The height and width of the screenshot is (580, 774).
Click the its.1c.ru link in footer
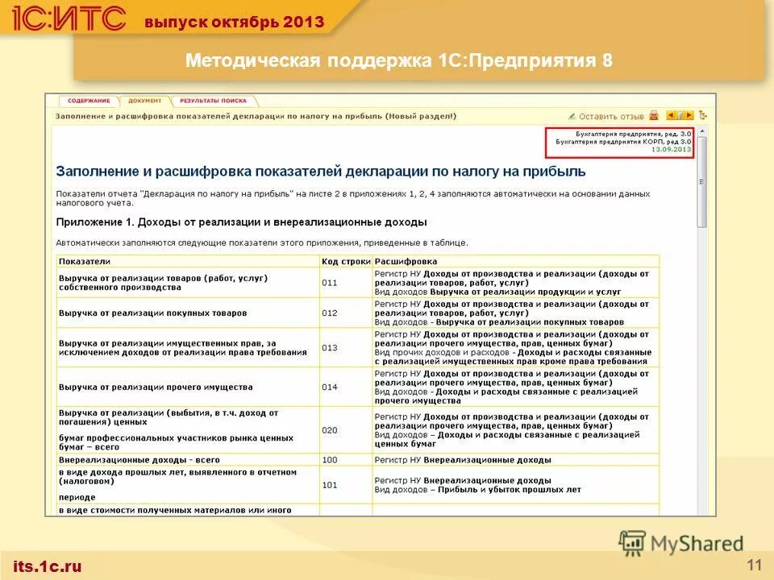point(48,566)
